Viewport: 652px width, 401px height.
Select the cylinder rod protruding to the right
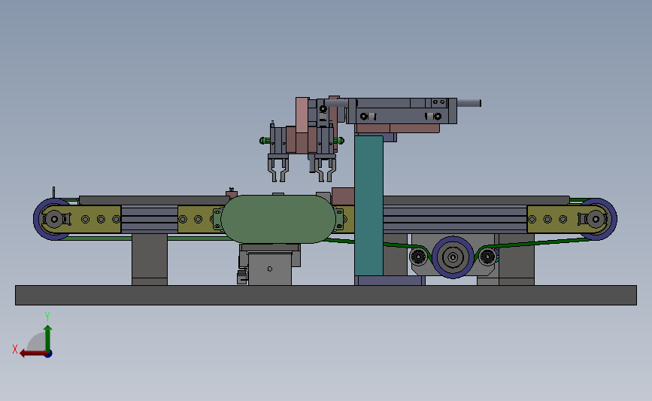tap(469, 103)
